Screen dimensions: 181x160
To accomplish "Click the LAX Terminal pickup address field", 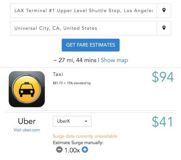I will (x=84, y=11).
